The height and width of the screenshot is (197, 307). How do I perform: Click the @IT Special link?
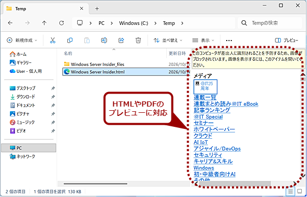(208, 116)
